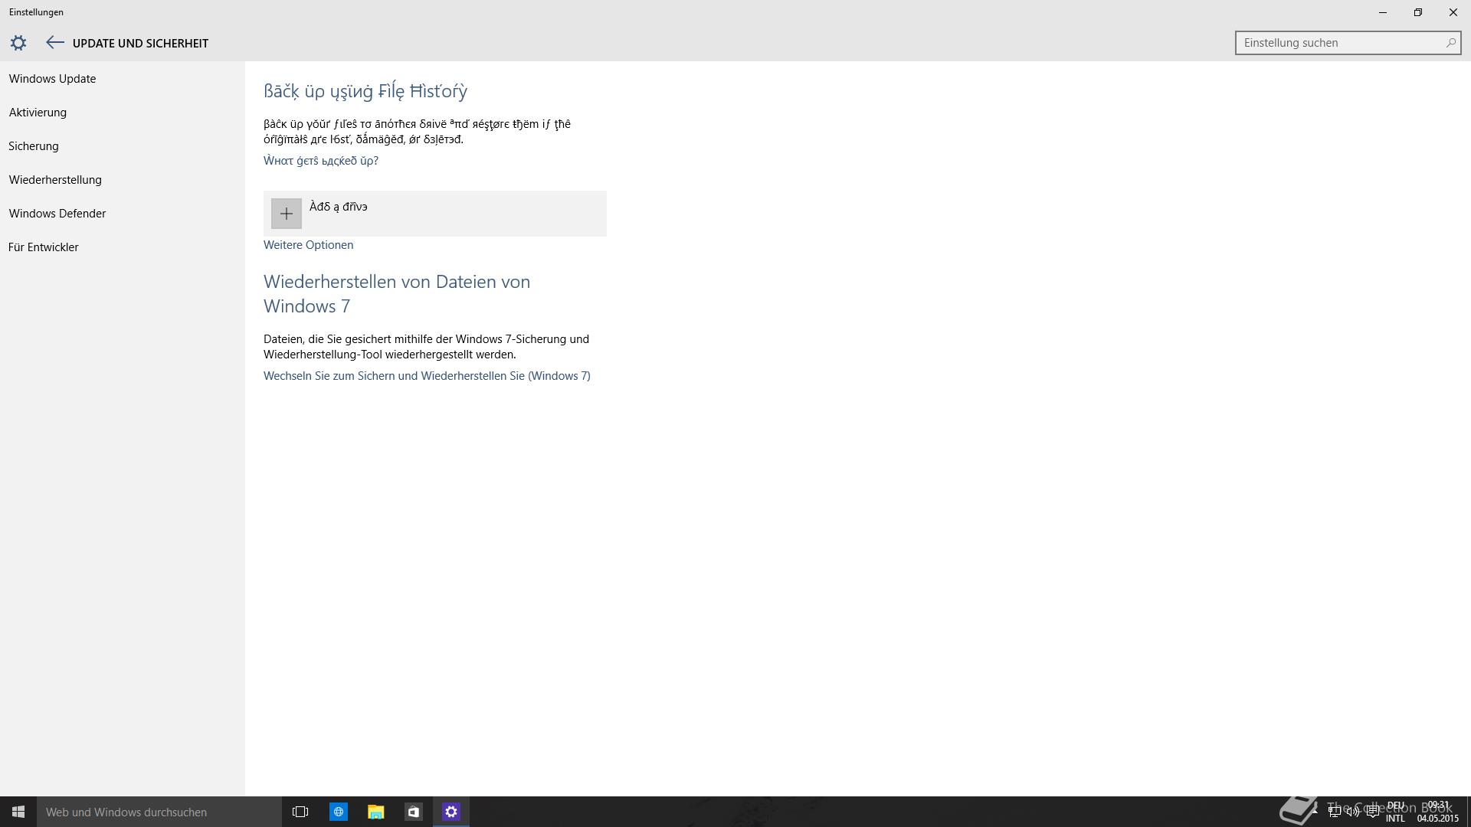The width and height of the screenshot is (1471, 827).
Task: Click the 'Add a drive' button label
Action: point(338,207)
